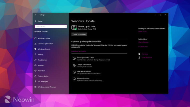The height and width of the screenshot is (107, 190).
Task: Open the OS build info link
Action: point(143,46)
